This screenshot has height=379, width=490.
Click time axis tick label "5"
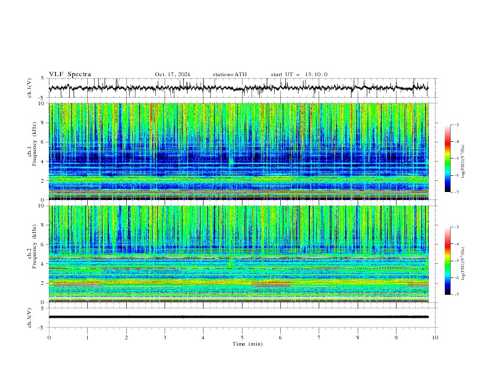[242, 338]
